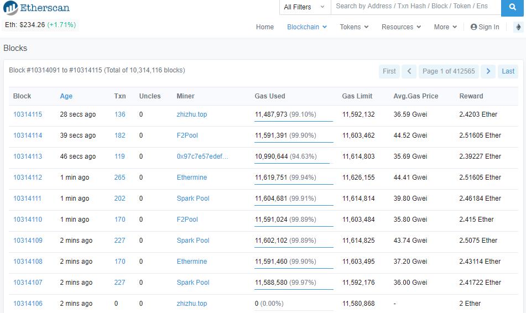Open the Home page

pyautogui.click(x=265, y=27)
